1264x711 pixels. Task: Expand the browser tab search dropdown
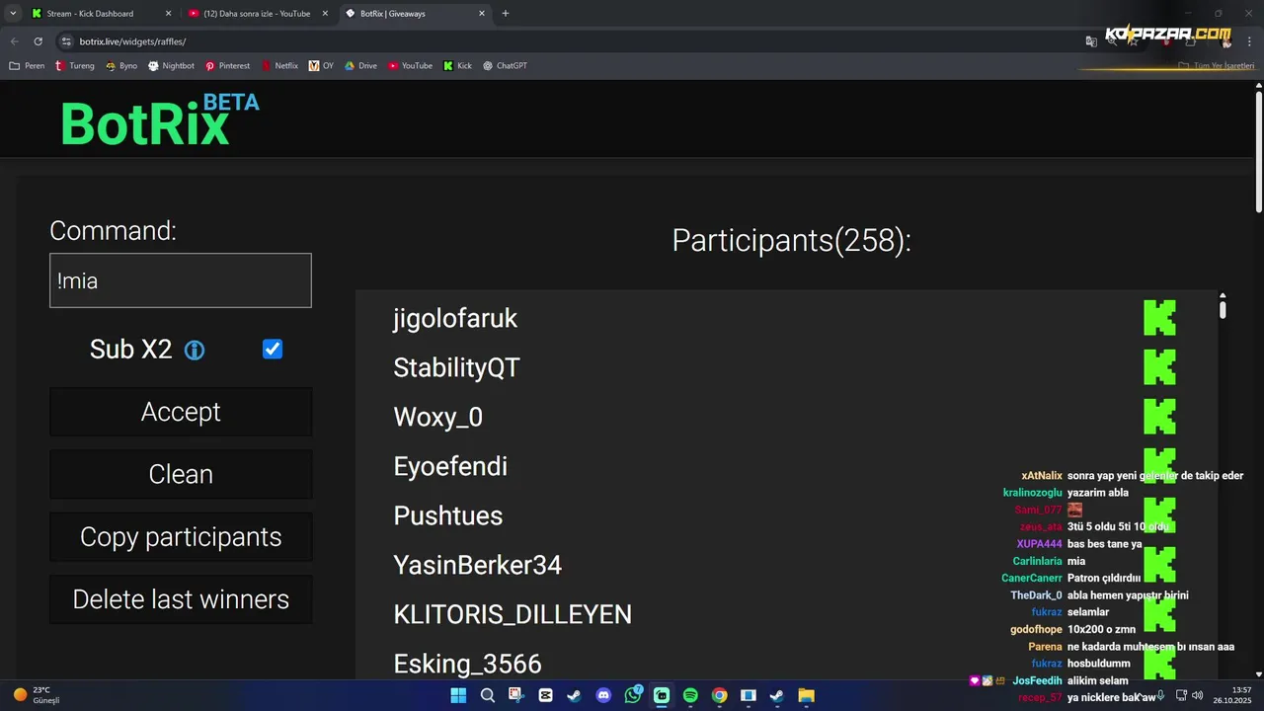click(x=13, y=14)
